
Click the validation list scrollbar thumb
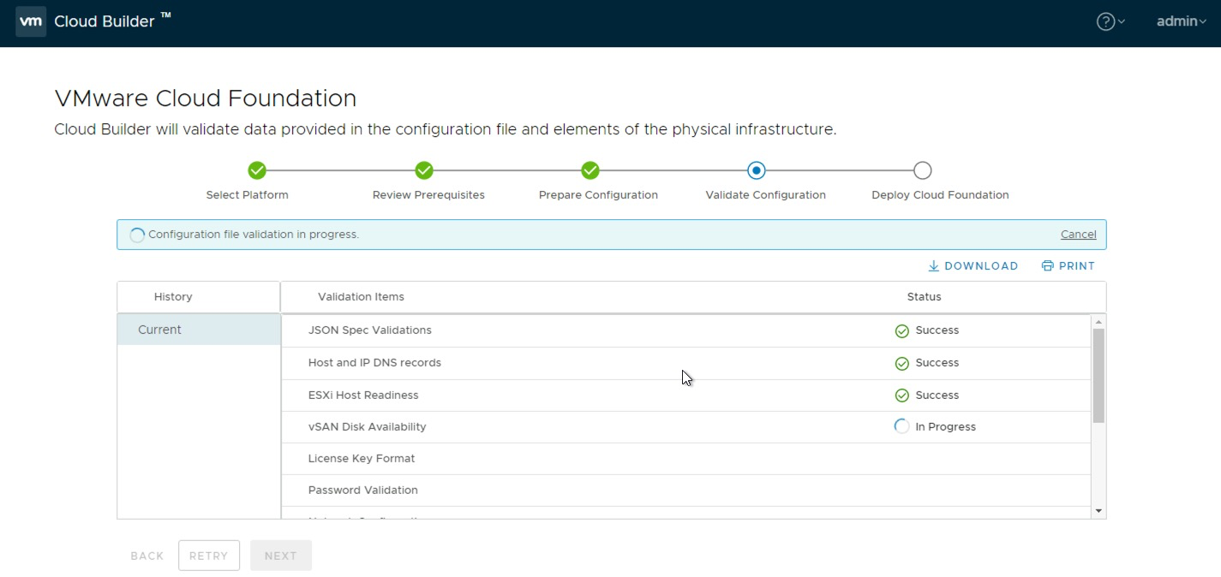[x=1098, y=375]
